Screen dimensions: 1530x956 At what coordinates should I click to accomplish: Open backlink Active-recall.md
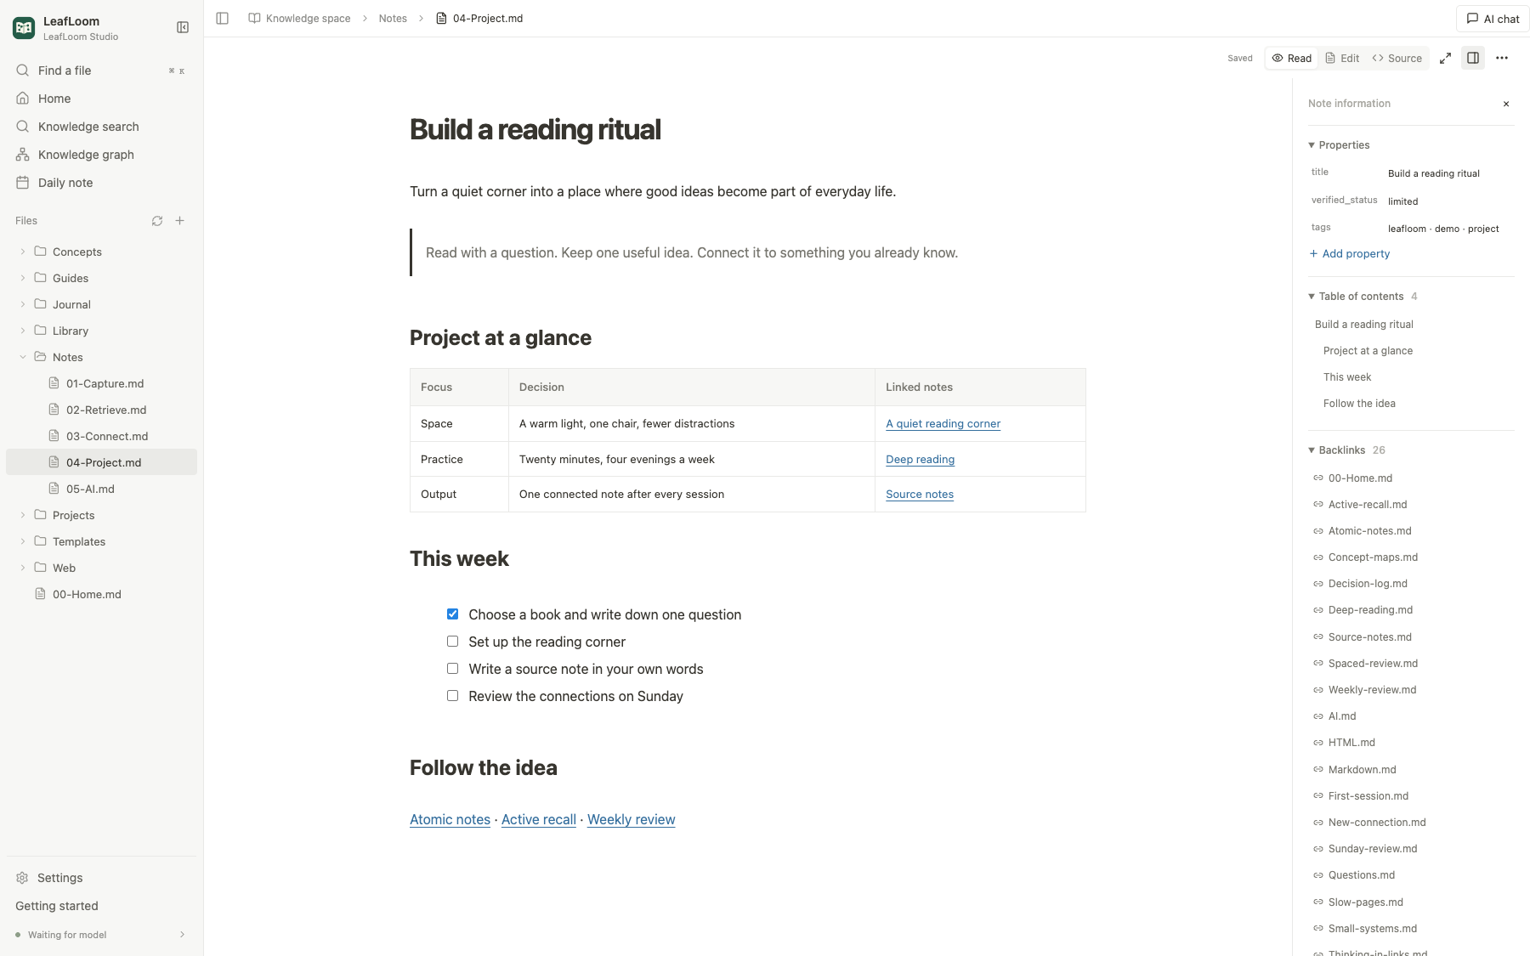coord(1368,505)
